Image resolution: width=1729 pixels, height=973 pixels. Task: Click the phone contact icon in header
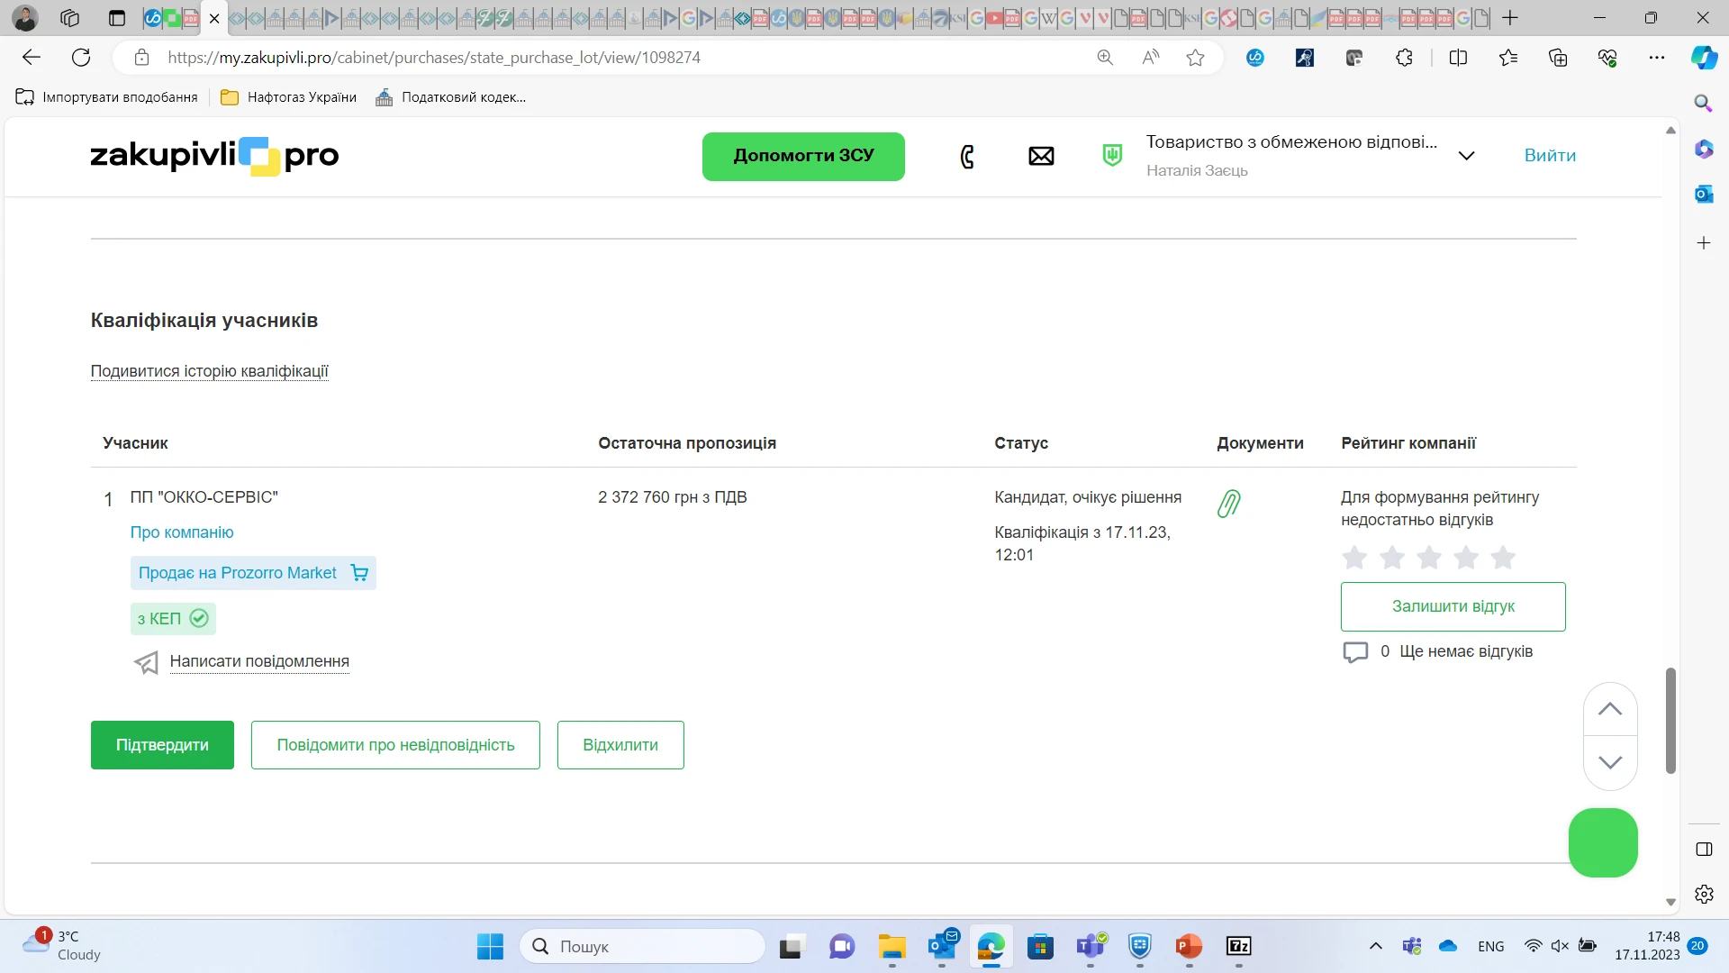pyautogui.click(x=967, y=157)
